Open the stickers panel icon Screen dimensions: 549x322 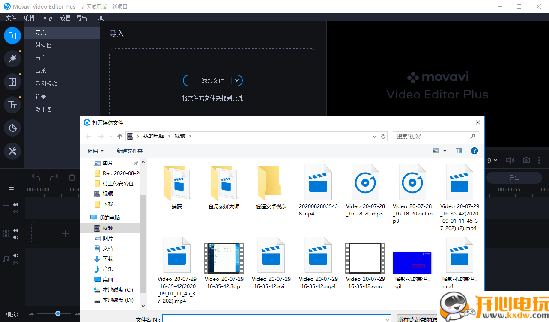coord(12,128)
